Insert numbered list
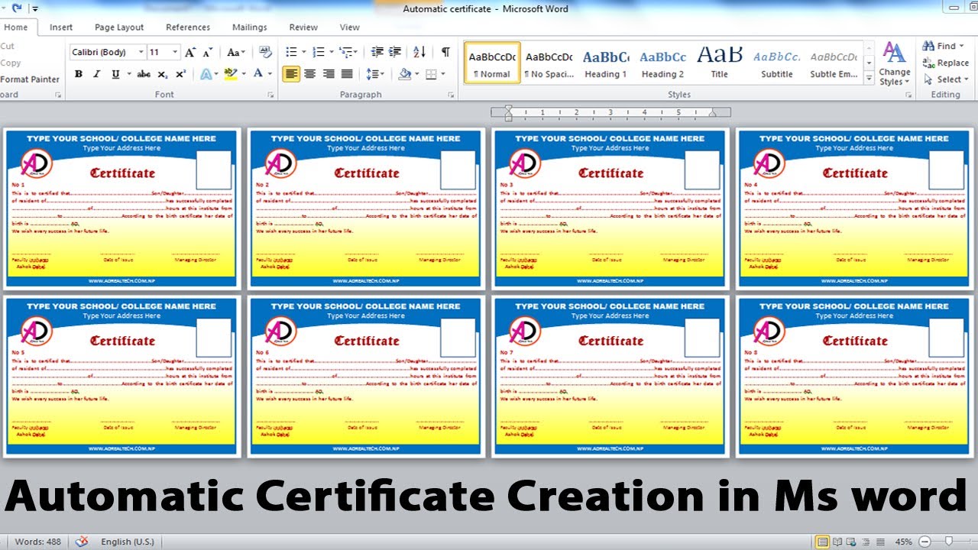 319,52
